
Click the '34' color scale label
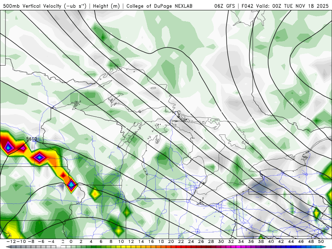[241, 242]
